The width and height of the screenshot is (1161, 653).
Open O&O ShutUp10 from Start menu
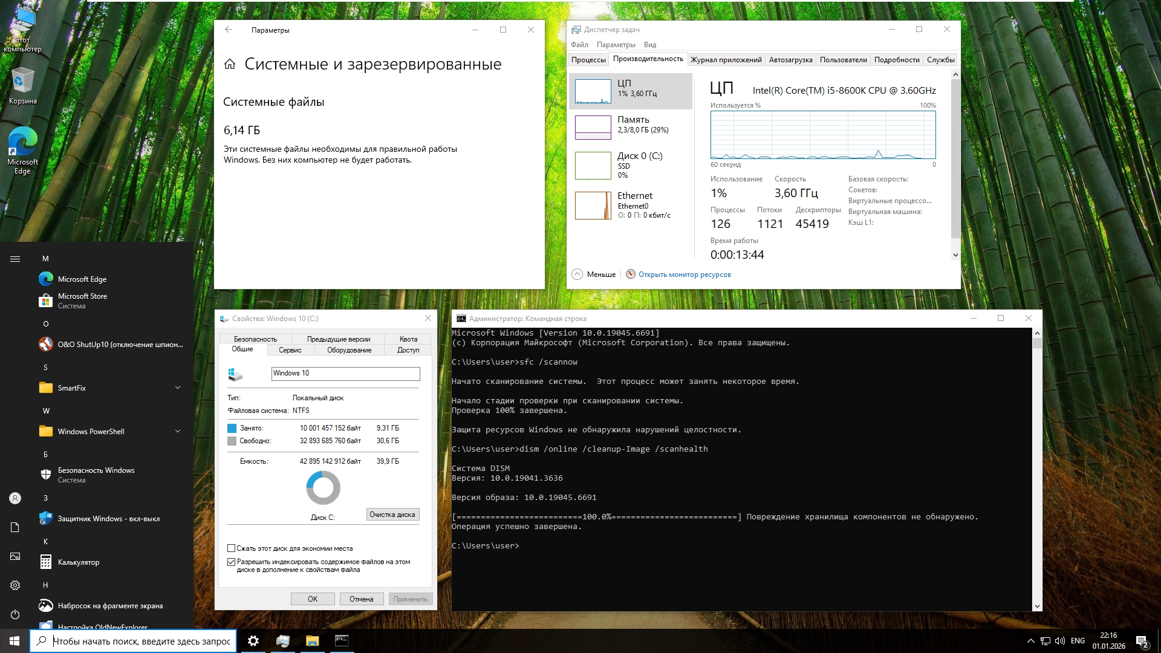pos(120,345)
